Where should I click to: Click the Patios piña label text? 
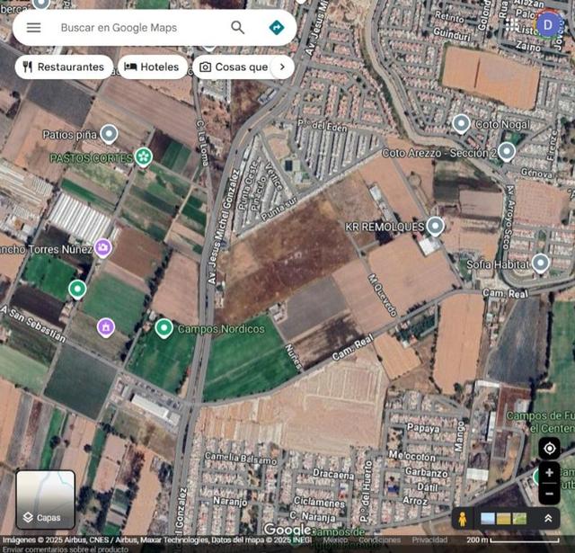(x=70, y=135)
